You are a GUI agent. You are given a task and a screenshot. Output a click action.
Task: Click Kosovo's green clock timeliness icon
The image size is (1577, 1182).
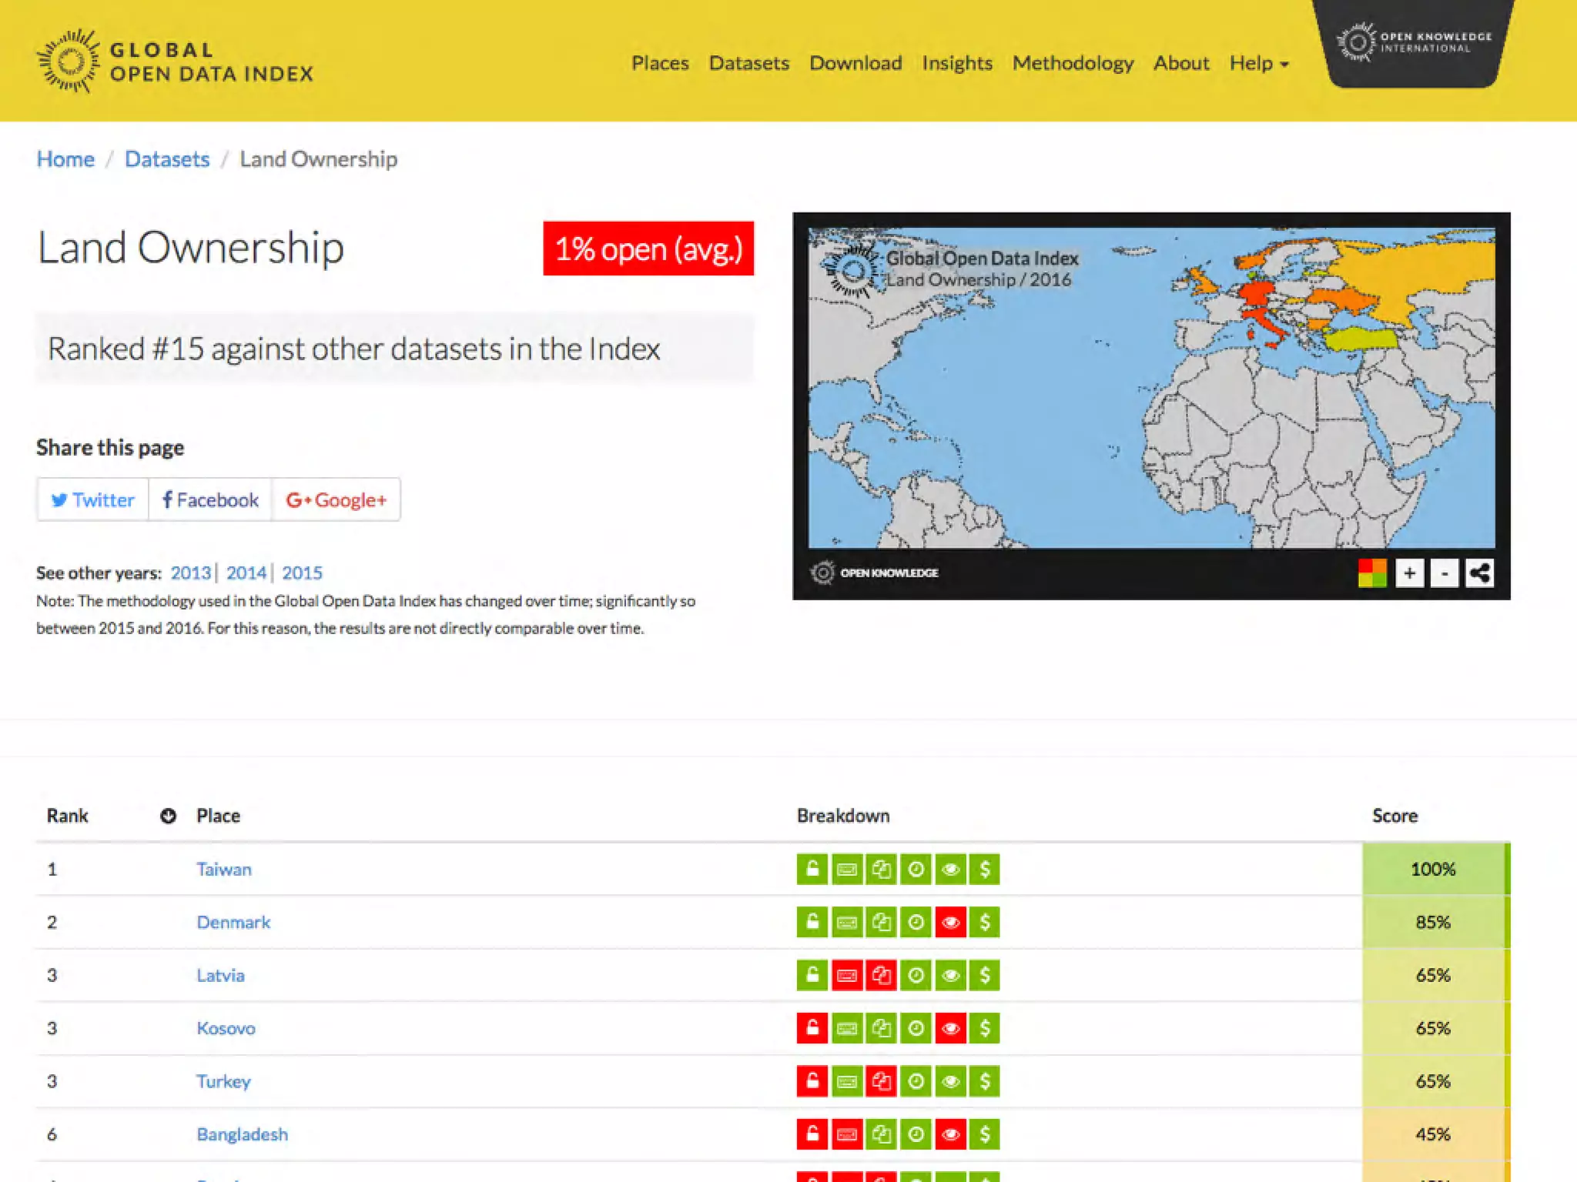pyautogui.click(x=916, y=1029)
